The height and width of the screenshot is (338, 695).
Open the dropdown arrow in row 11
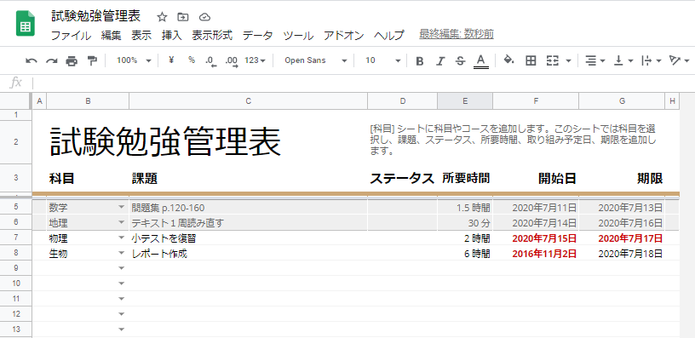click(122, 299)
